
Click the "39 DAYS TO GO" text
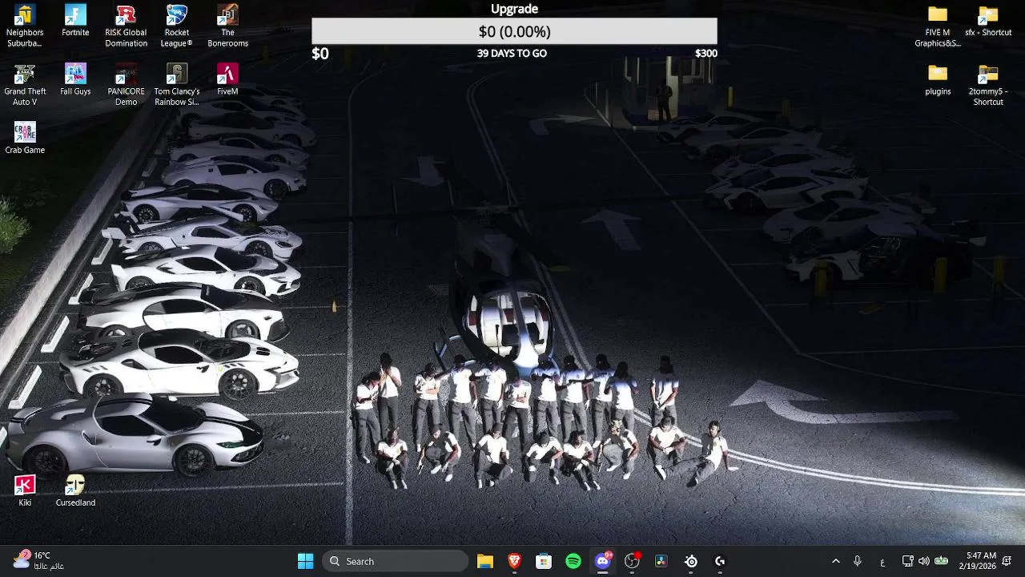(x=512, y=54)
